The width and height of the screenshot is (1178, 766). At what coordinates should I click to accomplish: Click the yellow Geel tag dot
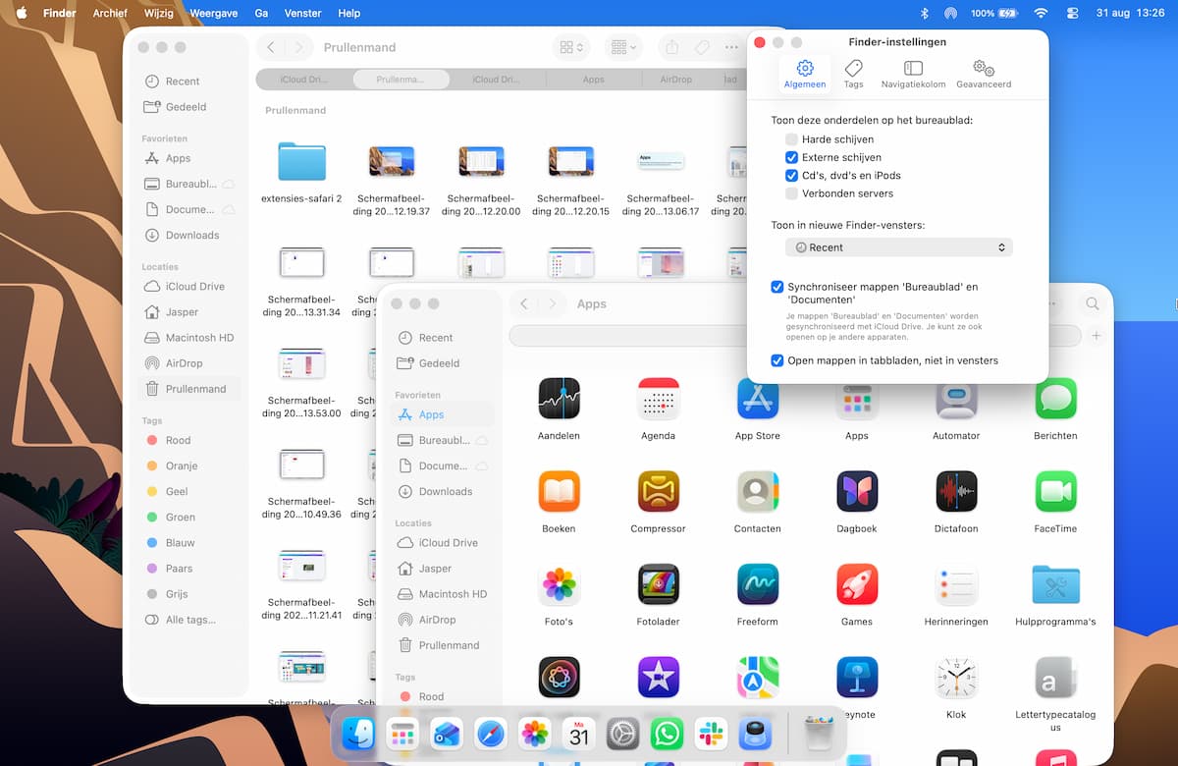[x=151, y=491]
